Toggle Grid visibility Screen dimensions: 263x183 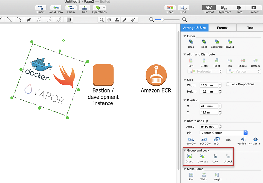coord(183,8)
